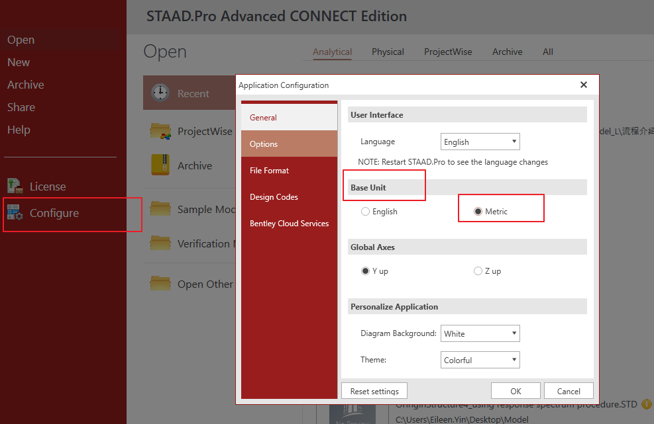
Task: Switch to the Archive top tab
Action: click(507, 52)
